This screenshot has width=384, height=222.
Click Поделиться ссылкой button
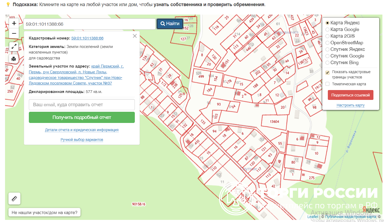pos(351,95)
